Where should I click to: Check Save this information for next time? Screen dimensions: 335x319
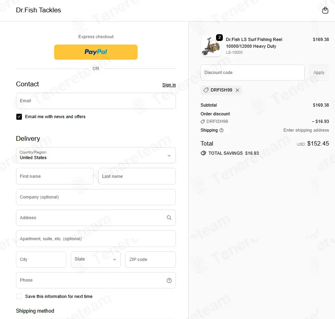pos(19,296)
